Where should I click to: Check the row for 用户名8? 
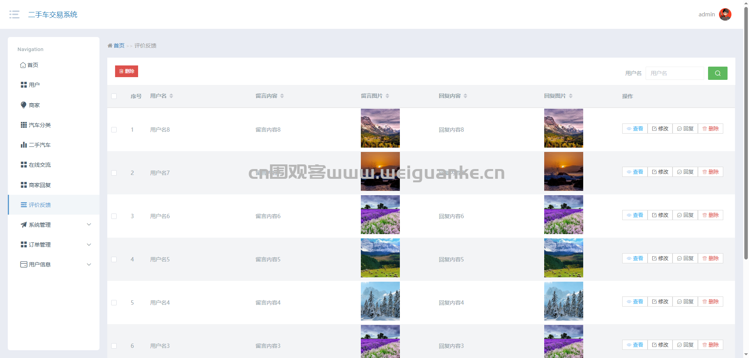(114, 130)
